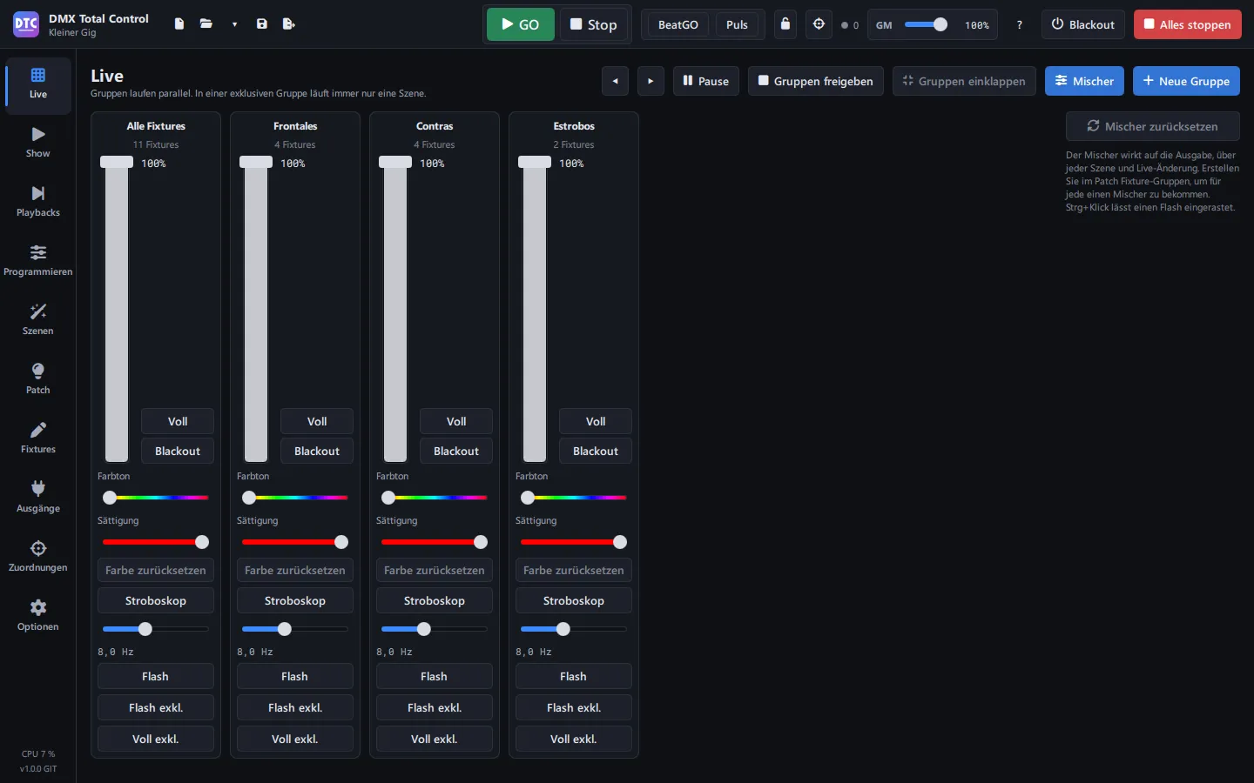The height and width of the screenshot is (783, 1254).
Task: Open show file via folder icon
Action: pyautogui.click(x=206, y=24)
